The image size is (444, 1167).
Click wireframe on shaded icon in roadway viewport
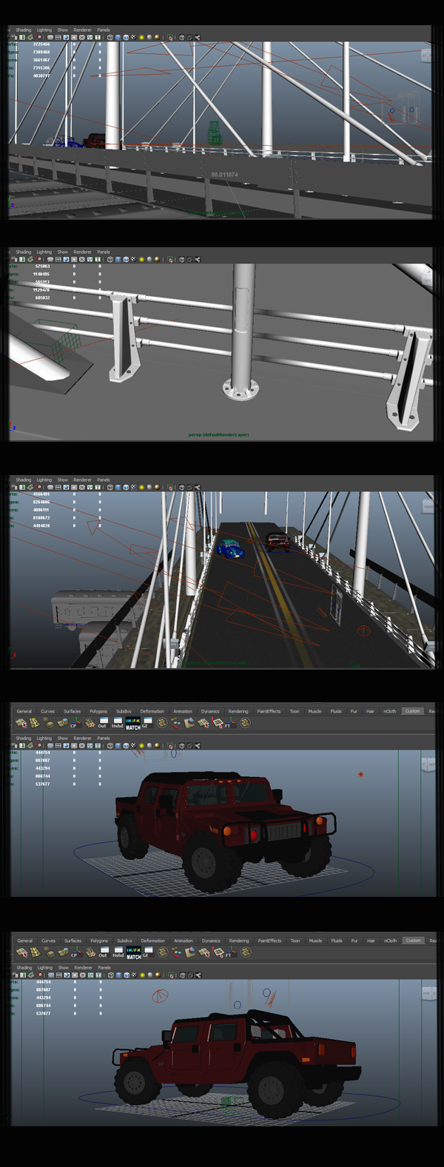(126, 487)
